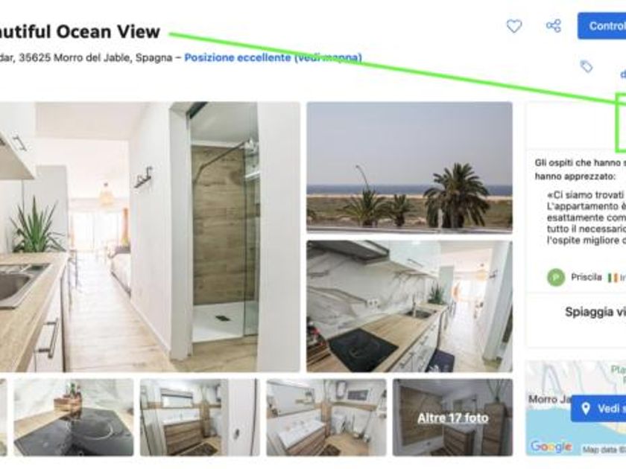
Task: Open "Altre 17 foto" gallery link
Action: tap(453, 418)
